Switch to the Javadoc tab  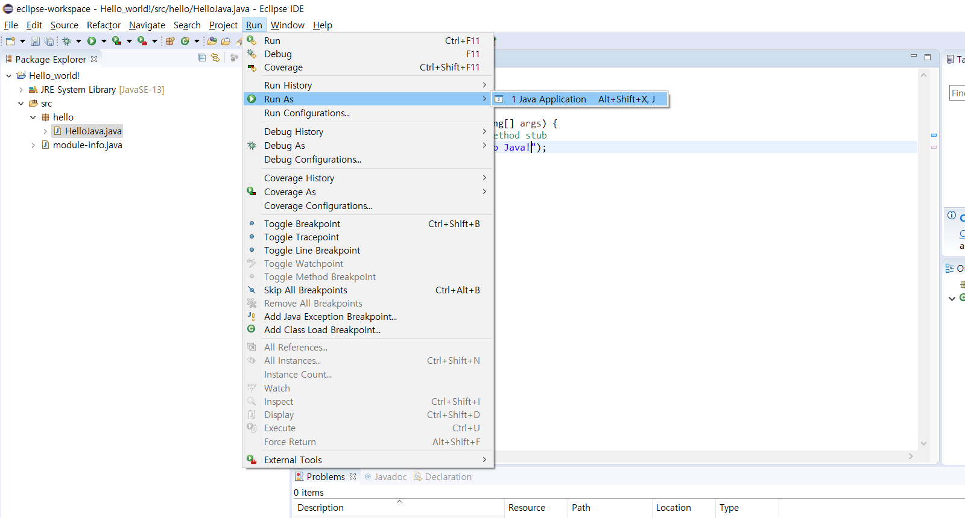[385, 477]
